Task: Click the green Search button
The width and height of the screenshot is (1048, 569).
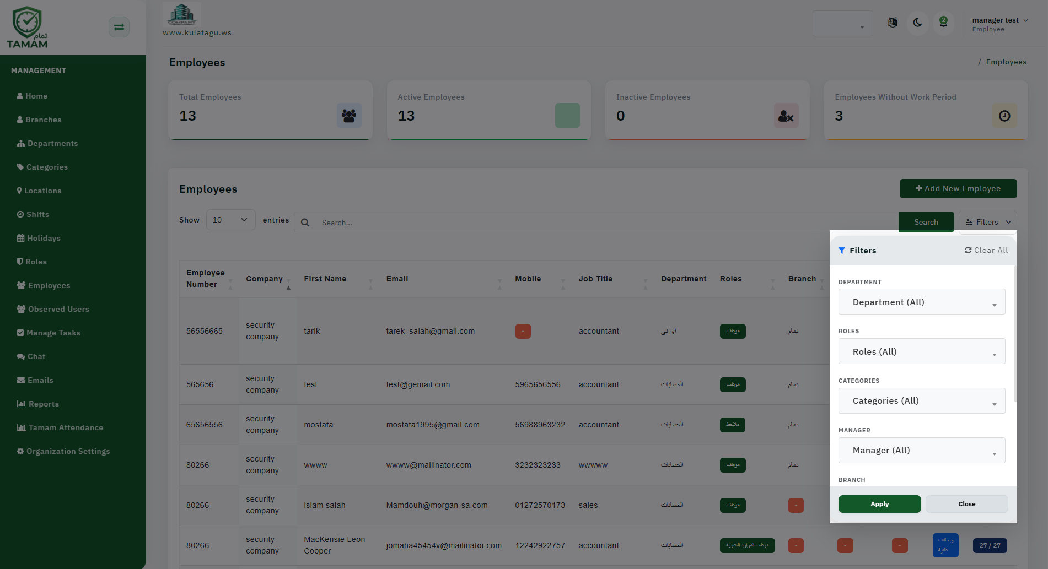Action: coord(926,222)
